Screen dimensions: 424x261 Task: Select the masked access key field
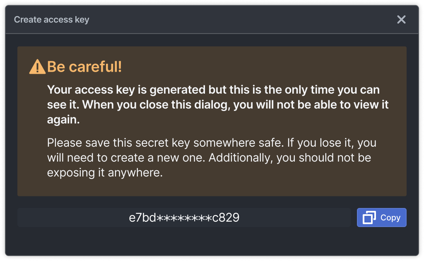(184, 217)
